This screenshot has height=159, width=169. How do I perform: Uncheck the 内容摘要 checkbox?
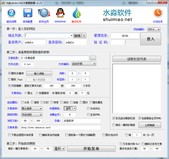9,86
